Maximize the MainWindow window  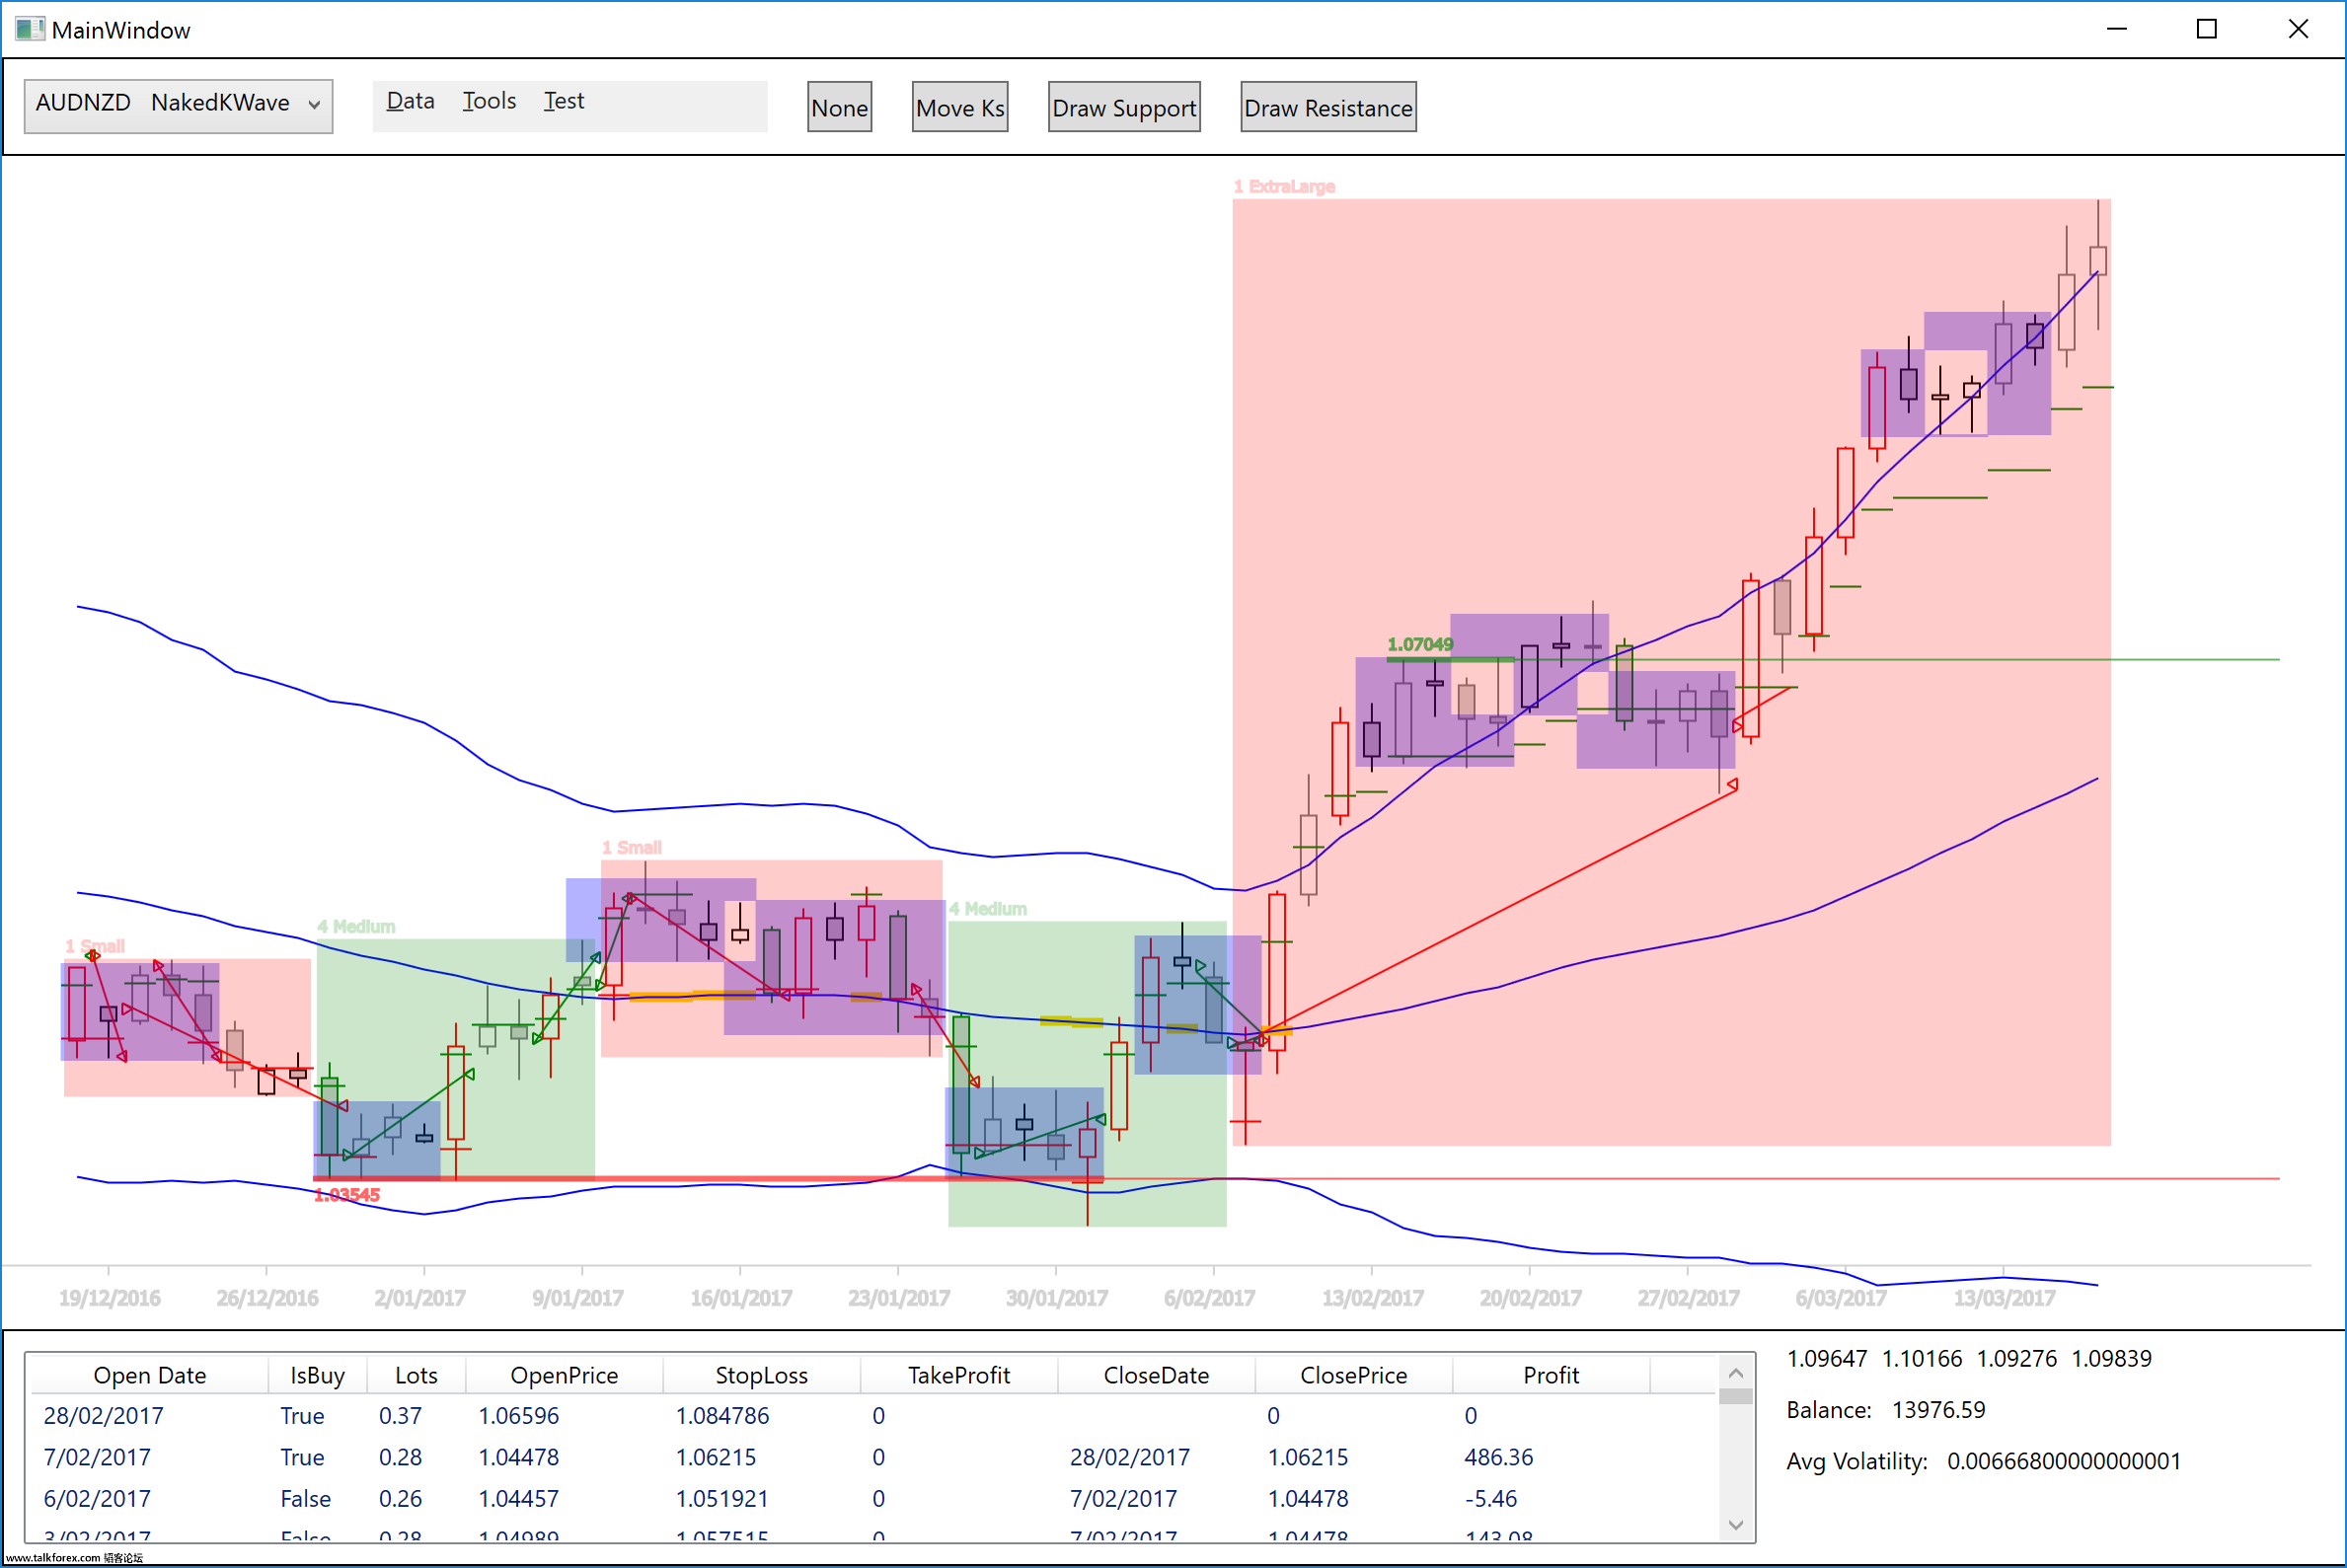tap(2206, 29)
